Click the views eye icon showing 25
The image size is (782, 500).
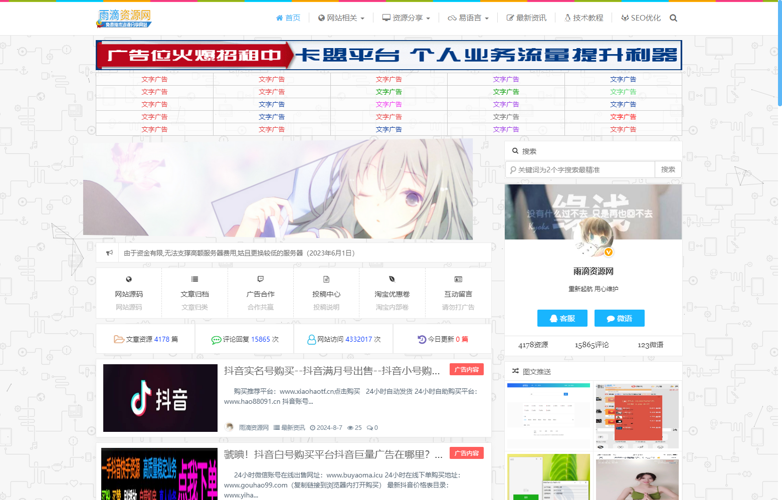pos(350,428)
